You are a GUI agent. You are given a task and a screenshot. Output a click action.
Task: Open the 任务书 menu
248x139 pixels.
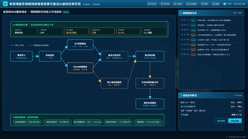coord(152,4)
